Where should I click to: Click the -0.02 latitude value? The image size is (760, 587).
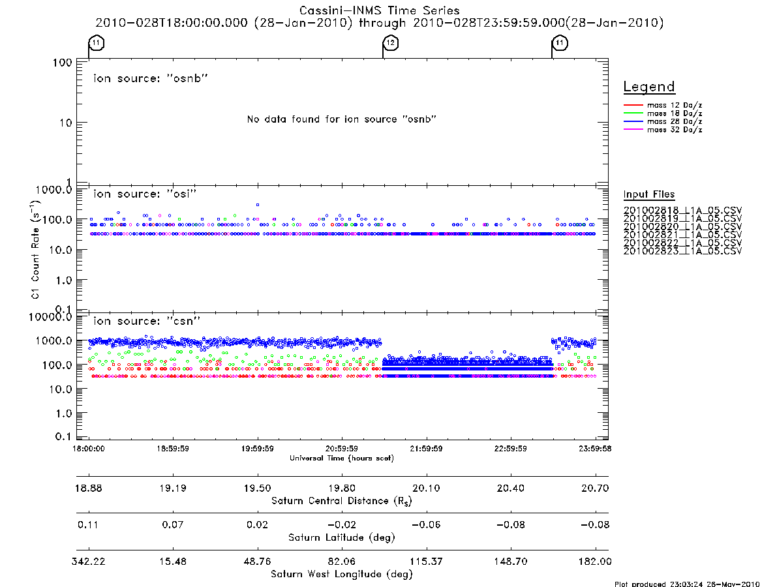point(342,525)
